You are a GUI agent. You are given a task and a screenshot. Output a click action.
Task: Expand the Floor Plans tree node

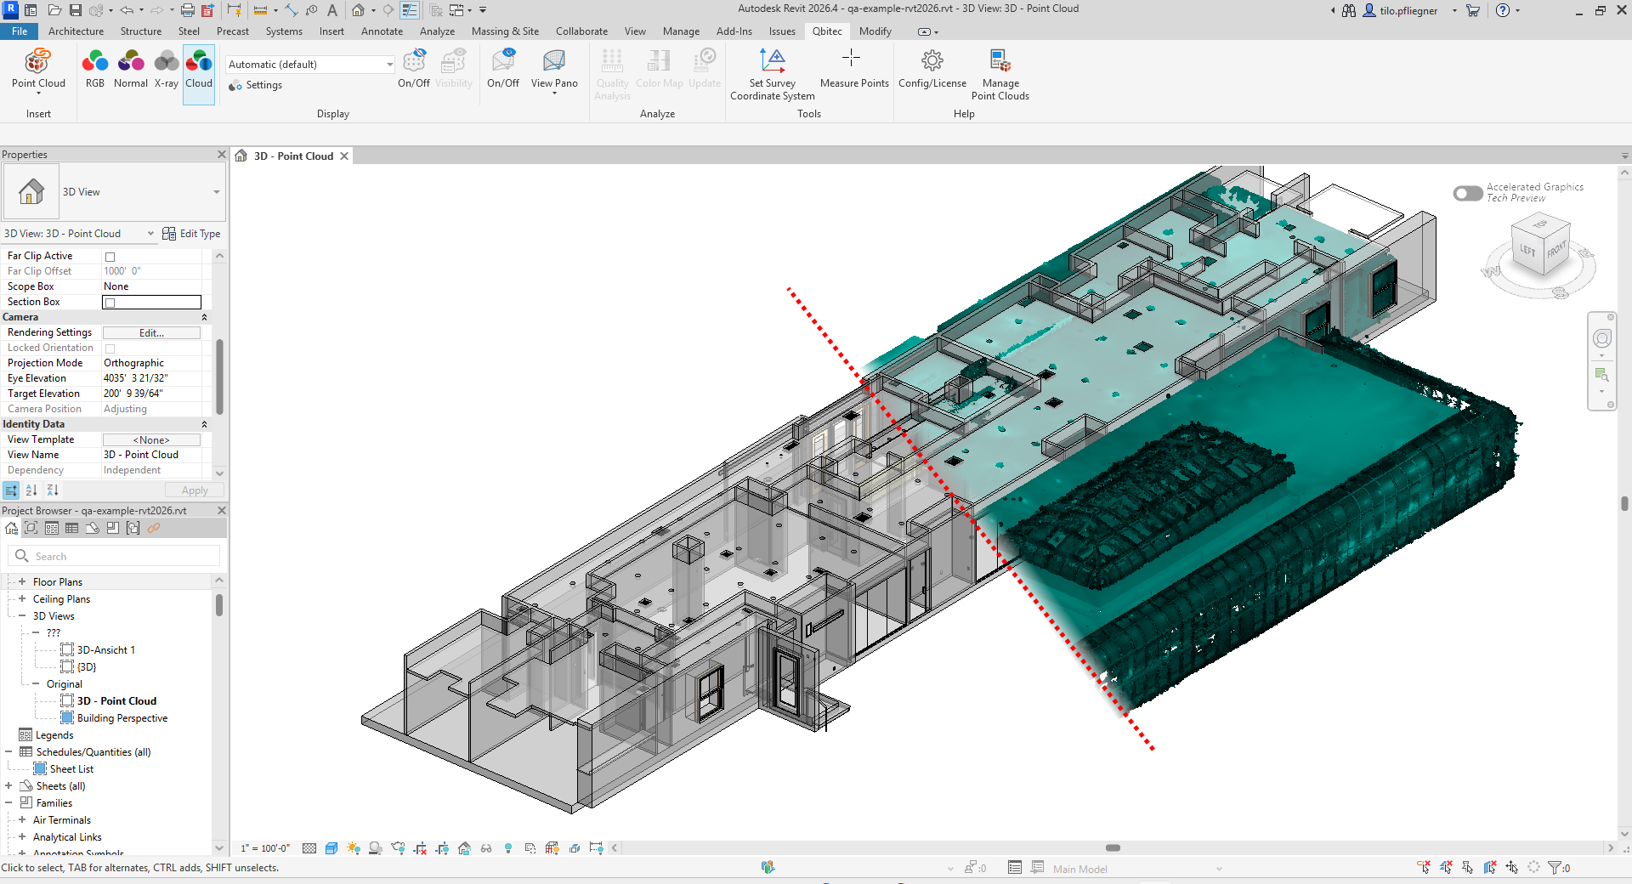22,582
